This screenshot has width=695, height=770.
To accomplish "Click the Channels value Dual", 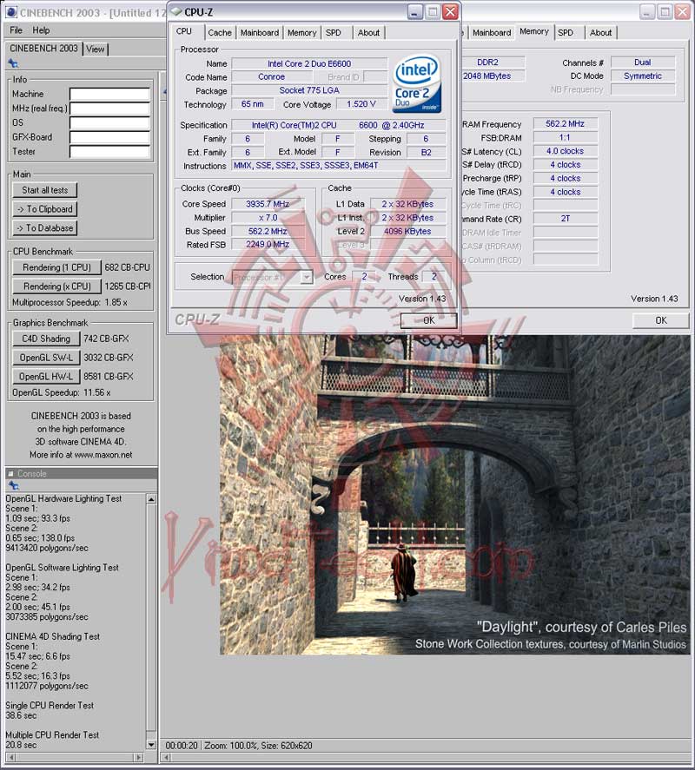I will pos(642,63).
